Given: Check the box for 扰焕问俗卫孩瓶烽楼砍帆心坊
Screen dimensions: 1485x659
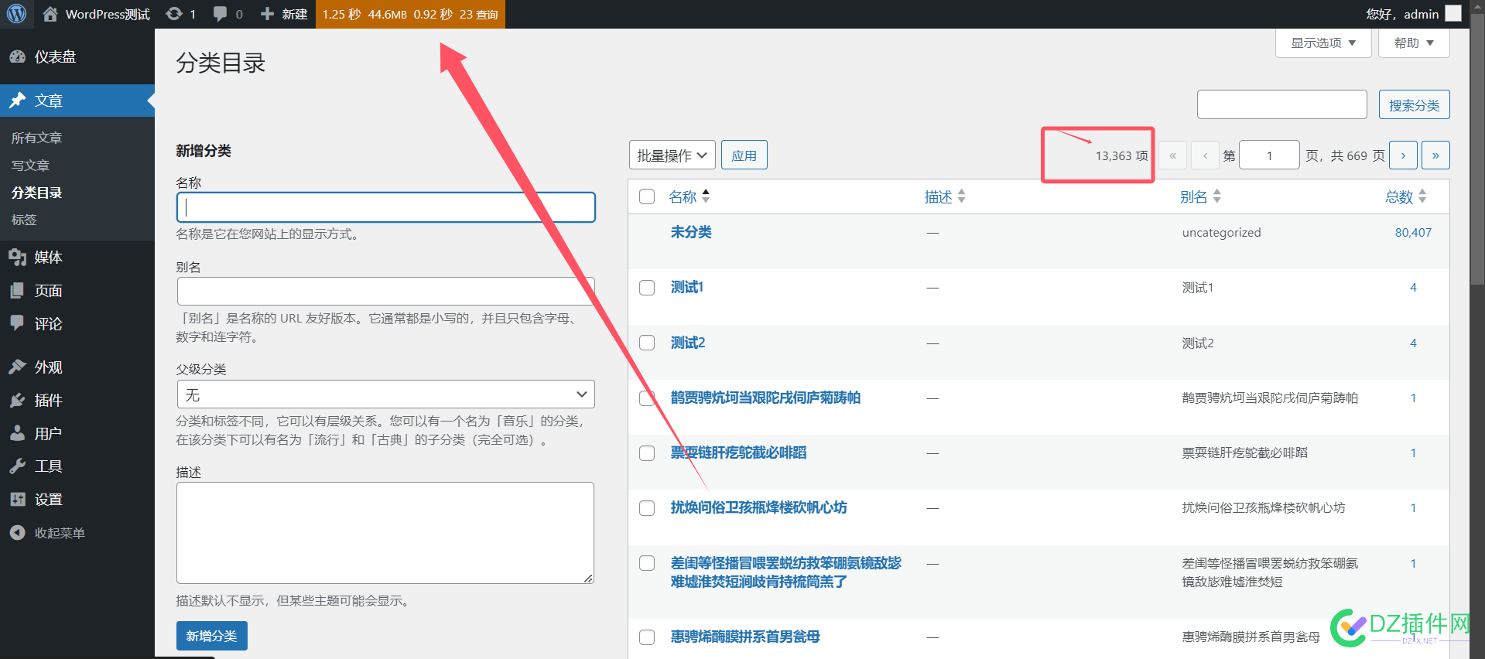Looking at the screenshot, I should [647, 508].
